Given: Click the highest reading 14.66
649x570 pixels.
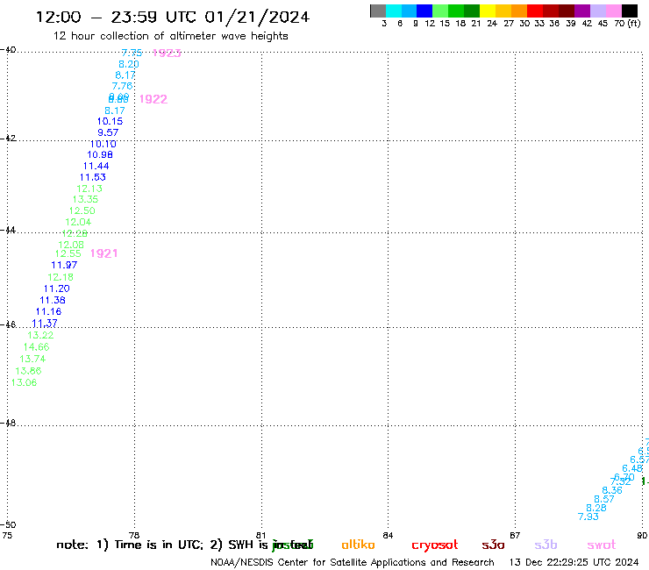Looking at the screenshot, I should [x=37, y=347].
